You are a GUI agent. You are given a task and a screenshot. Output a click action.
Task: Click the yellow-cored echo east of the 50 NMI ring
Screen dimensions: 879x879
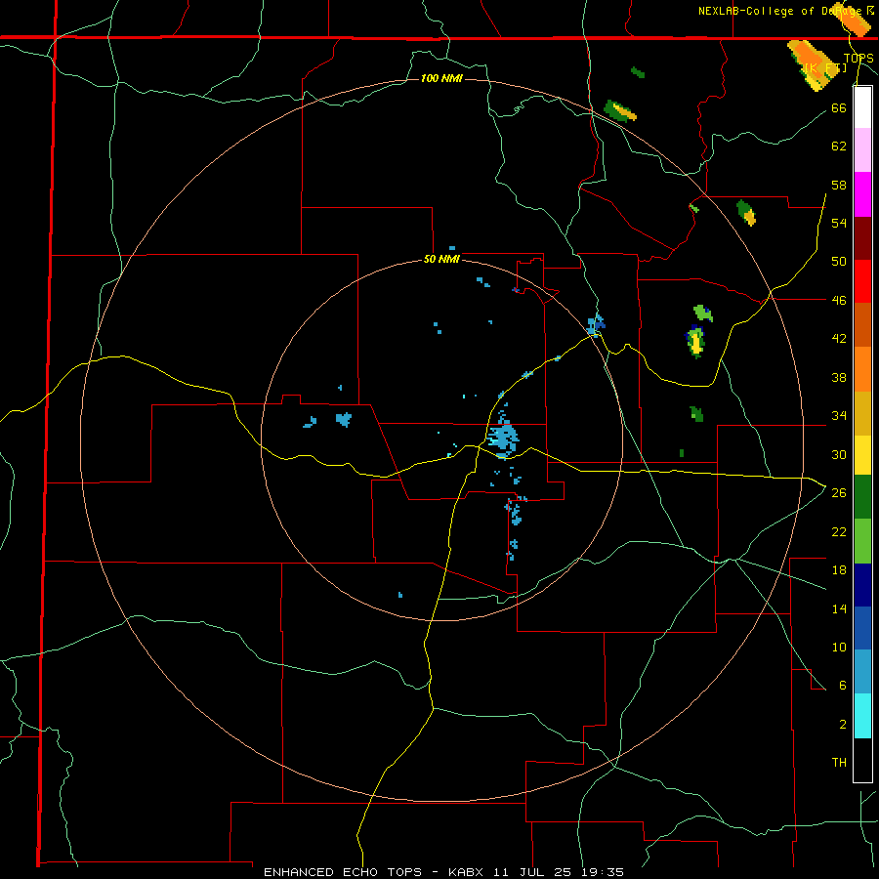[695, 341]
